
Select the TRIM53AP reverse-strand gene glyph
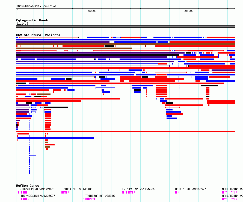click(89, 199)
